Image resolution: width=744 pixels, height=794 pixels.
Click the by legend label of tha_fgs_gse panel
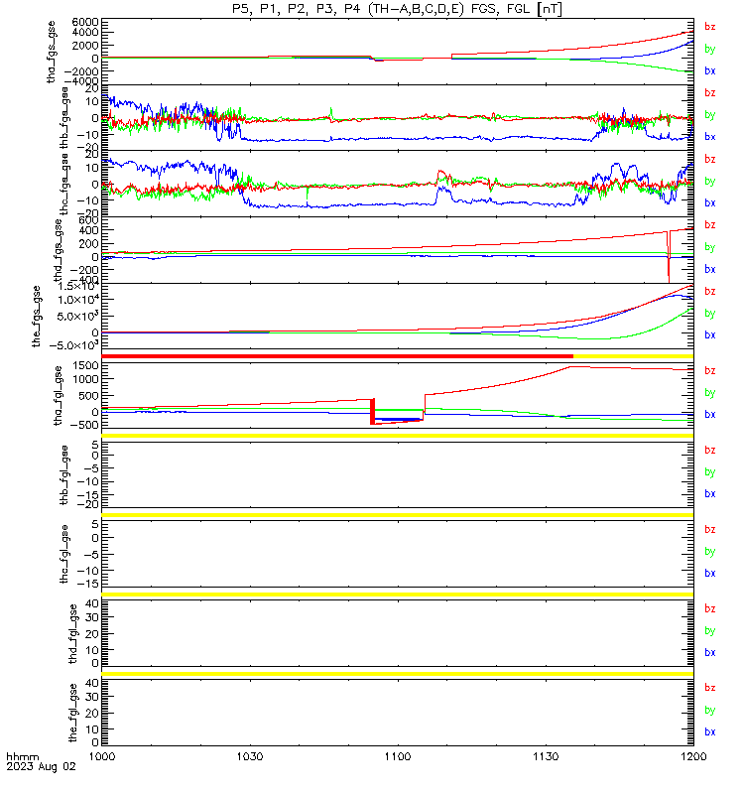tap(710, 49)
